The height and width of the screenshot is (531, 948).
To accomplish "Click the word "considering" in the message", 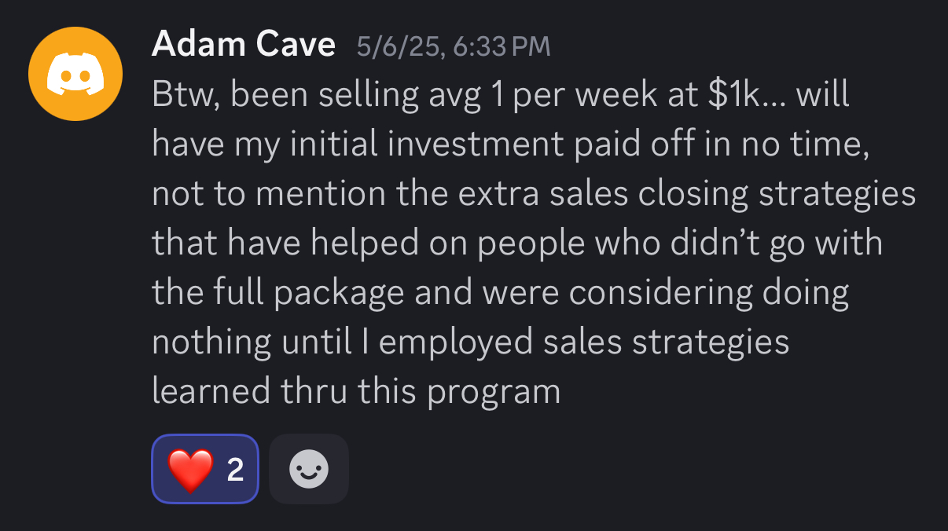I will 659,293.
